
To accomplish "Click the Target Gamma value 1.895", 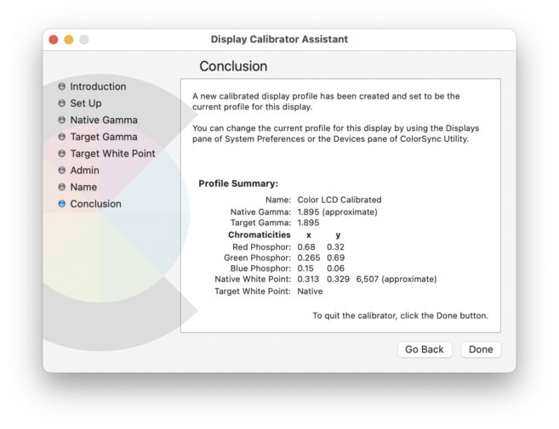I will [308, 223].
